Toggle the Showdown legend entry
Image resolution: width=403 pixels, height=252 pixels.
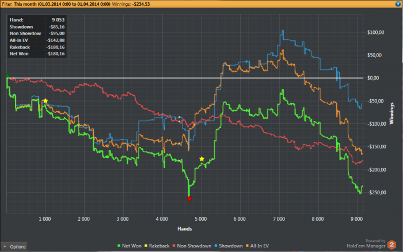pos(229,246)
